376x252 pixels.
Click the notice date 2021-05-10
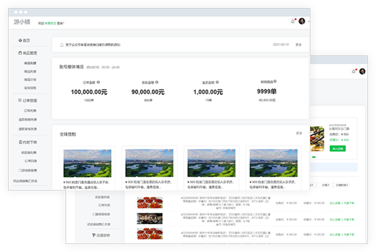click(x=281, y=45)
